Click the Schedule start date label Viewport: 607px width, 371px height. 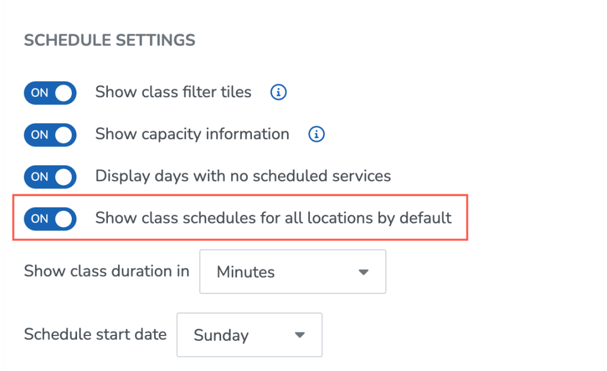tap(95, 334)
